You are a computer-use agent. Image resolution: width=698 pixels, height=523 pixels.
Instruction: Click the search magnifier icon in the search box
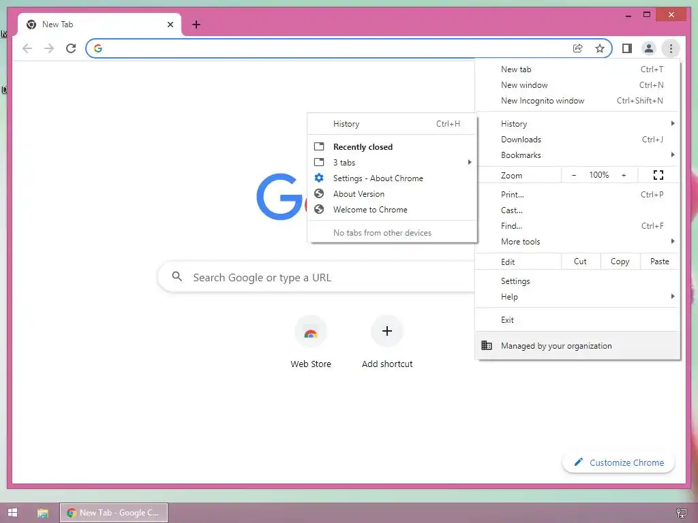(x=177, y=276)
